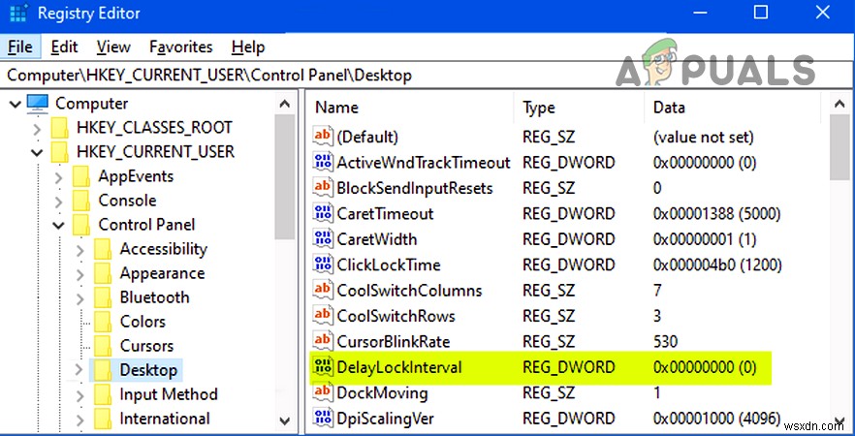Click the Accessibility folder icon
This screenshot has width=855, height=436.
[x=104, y=249]
